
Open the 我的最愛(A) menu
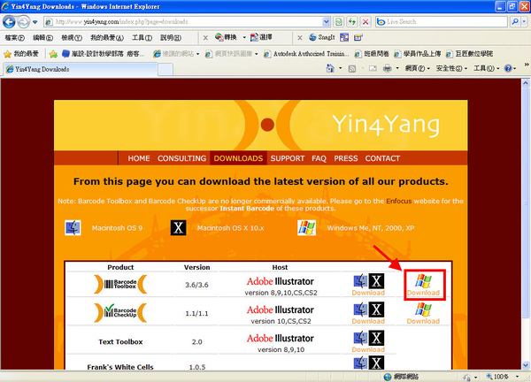pyautogui.click(x=107, y=37)
